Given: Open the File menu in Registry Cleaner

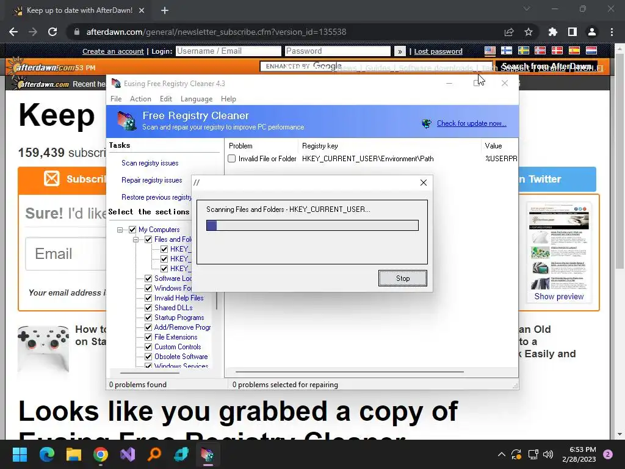Looking at the screenshot, I should 116,99.
